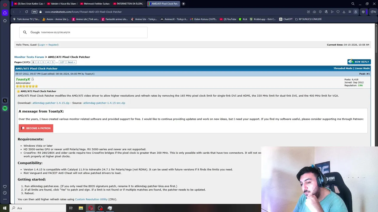The width and height of the screenshot is (378, 212).
Task: Open new tab with plus button
Action: coord(183,4)
